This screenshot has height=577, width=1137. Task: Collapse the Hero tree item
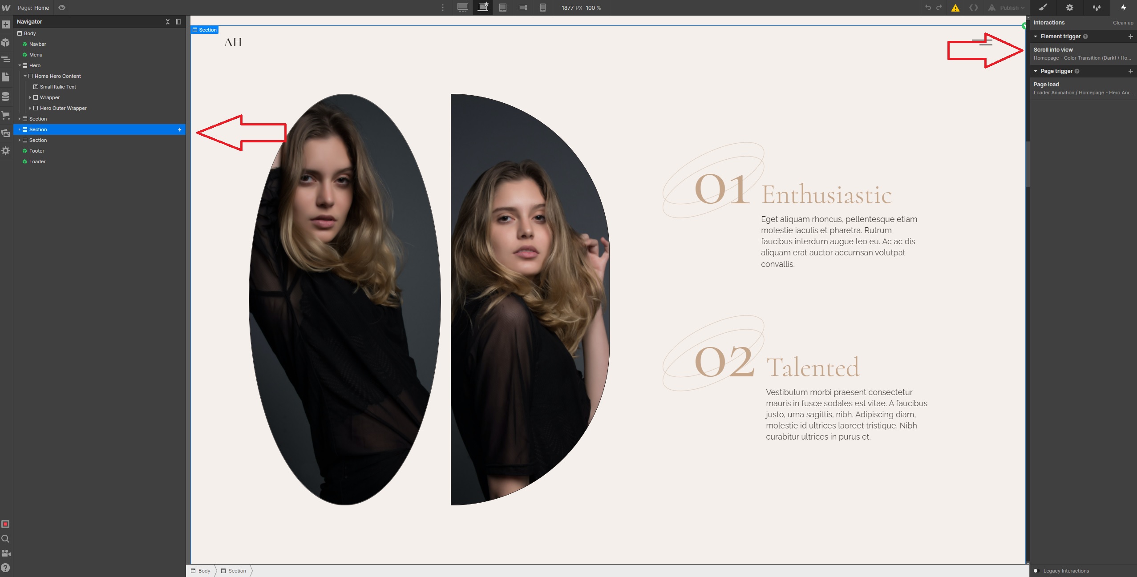point(20,65)
